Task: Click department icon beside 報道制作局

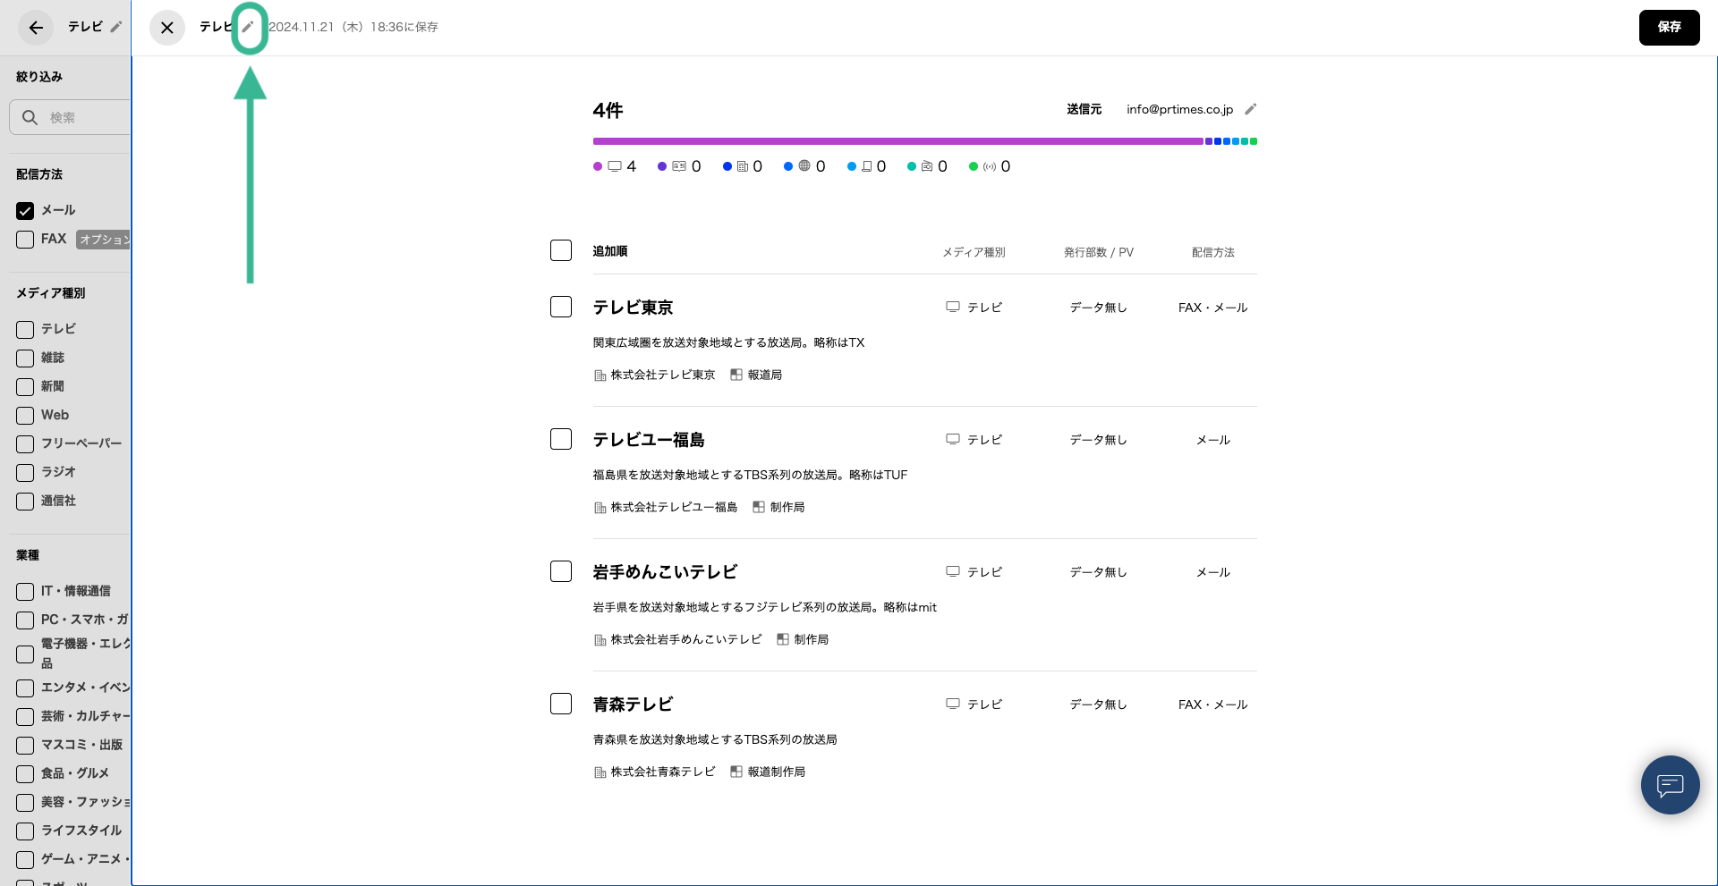Action: point(736,772)
